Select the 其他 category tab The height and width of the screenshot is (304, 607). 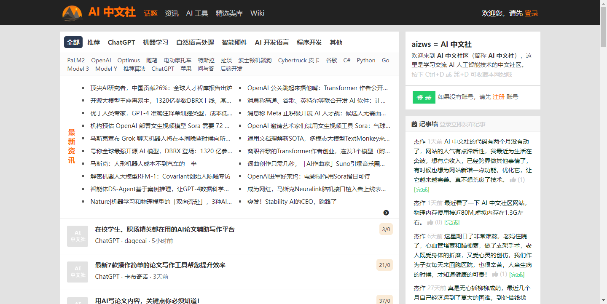[x=336, y=42]
